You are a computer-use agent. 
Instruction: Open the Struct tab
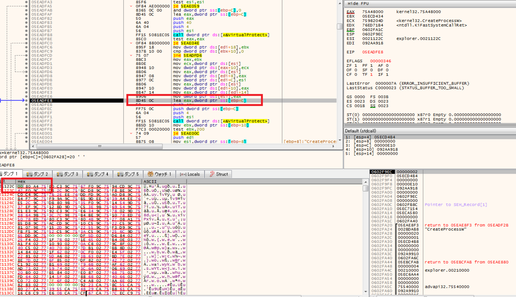point(218,174)
